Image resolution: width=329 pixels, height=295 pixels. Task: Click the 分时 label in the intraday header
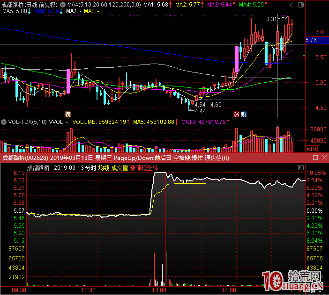(90, 168)
